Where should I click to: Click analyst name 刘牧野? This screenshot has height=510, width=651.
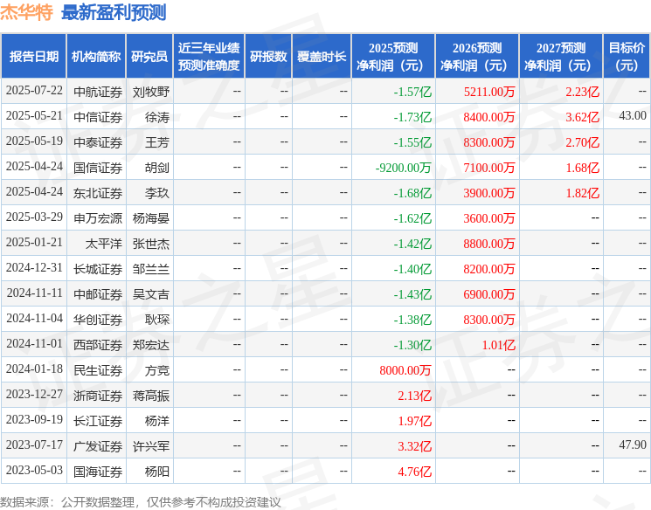150,92
